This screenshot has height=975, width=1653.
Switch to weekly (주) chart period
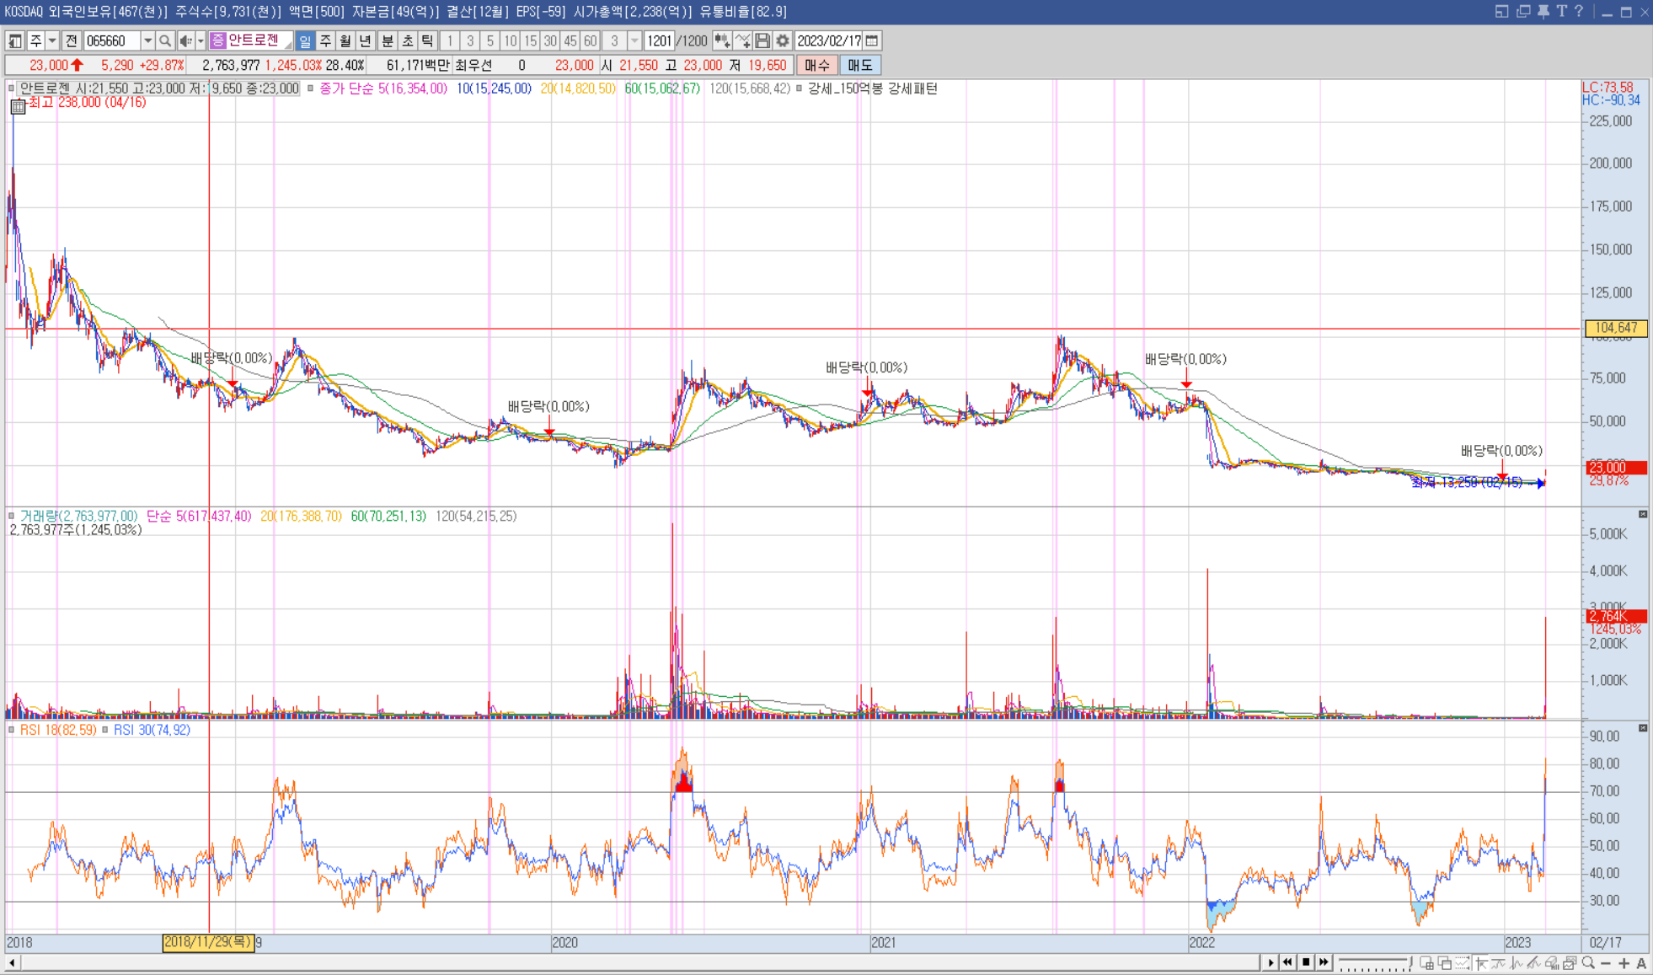coord(325,40)
